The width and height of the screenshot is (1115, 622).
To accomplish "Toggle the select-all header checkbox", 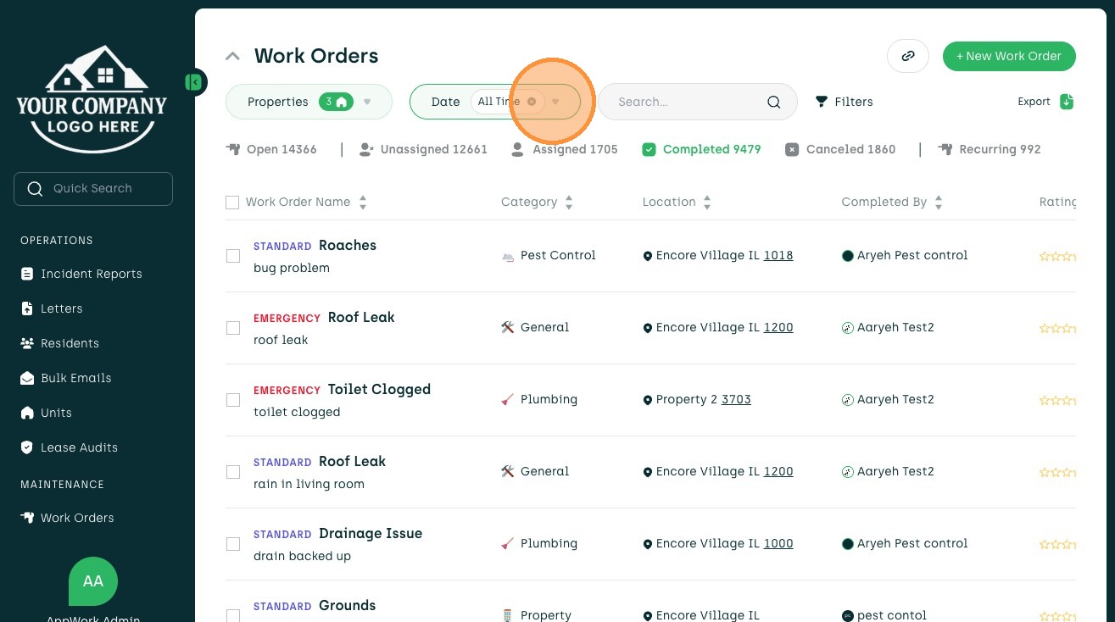I will [x=232, y=203].
